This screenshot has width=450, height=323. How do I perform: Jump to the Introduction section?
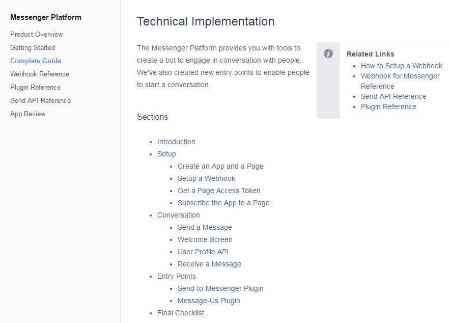tap(176, 142)
